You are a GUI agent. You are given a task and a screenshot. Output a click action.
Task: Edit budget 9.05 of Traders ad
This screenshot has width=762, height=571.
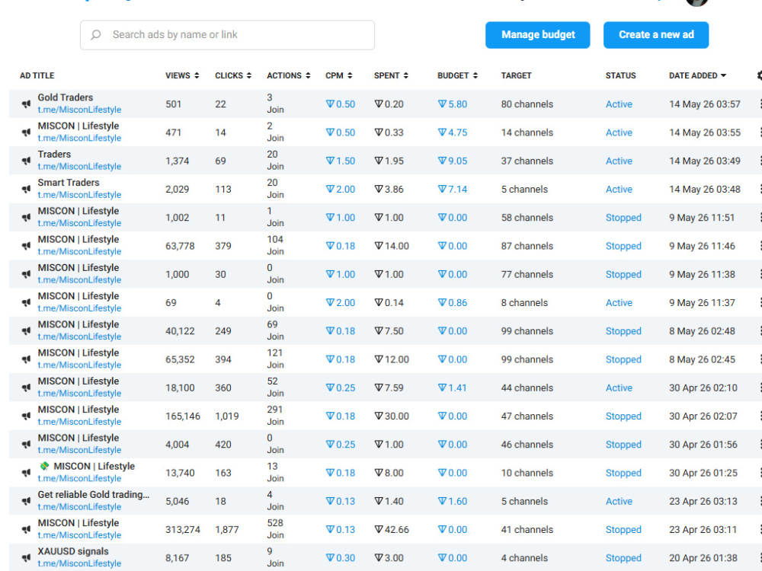(453, 161)
